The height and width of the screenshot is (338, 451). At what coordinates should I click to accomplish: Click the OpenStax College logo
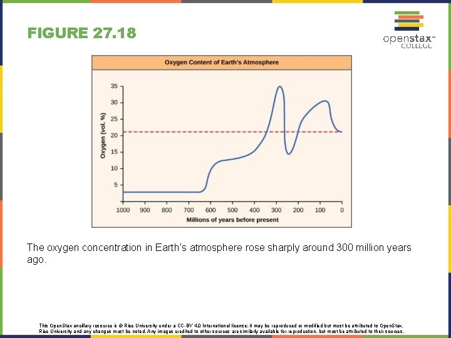(409, 29)
